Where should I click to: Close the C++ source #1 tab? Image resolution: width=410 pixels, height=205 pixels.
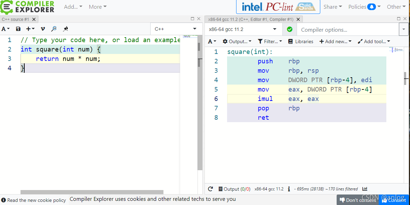(x=34, y=19)
